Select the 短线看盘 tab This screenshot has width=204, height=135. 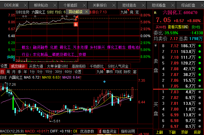159,5
